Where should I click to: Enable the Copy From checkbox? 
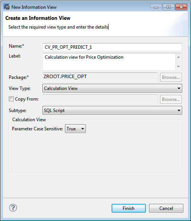[x=11, y=99]
